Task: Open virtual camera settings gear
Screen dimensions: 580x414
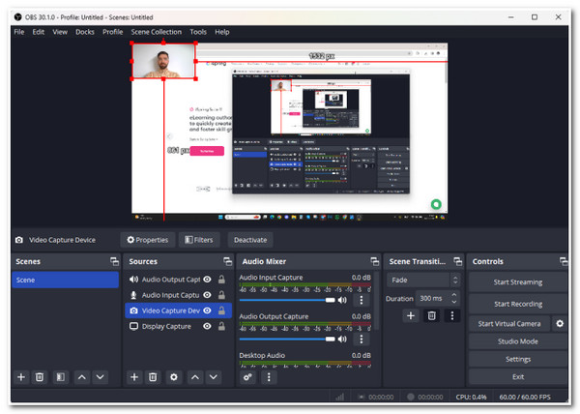Action: point(560,324)
